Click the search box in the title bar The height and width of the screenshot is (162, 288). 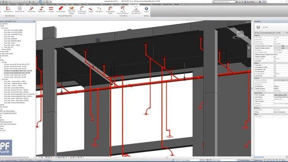(225, 1)
